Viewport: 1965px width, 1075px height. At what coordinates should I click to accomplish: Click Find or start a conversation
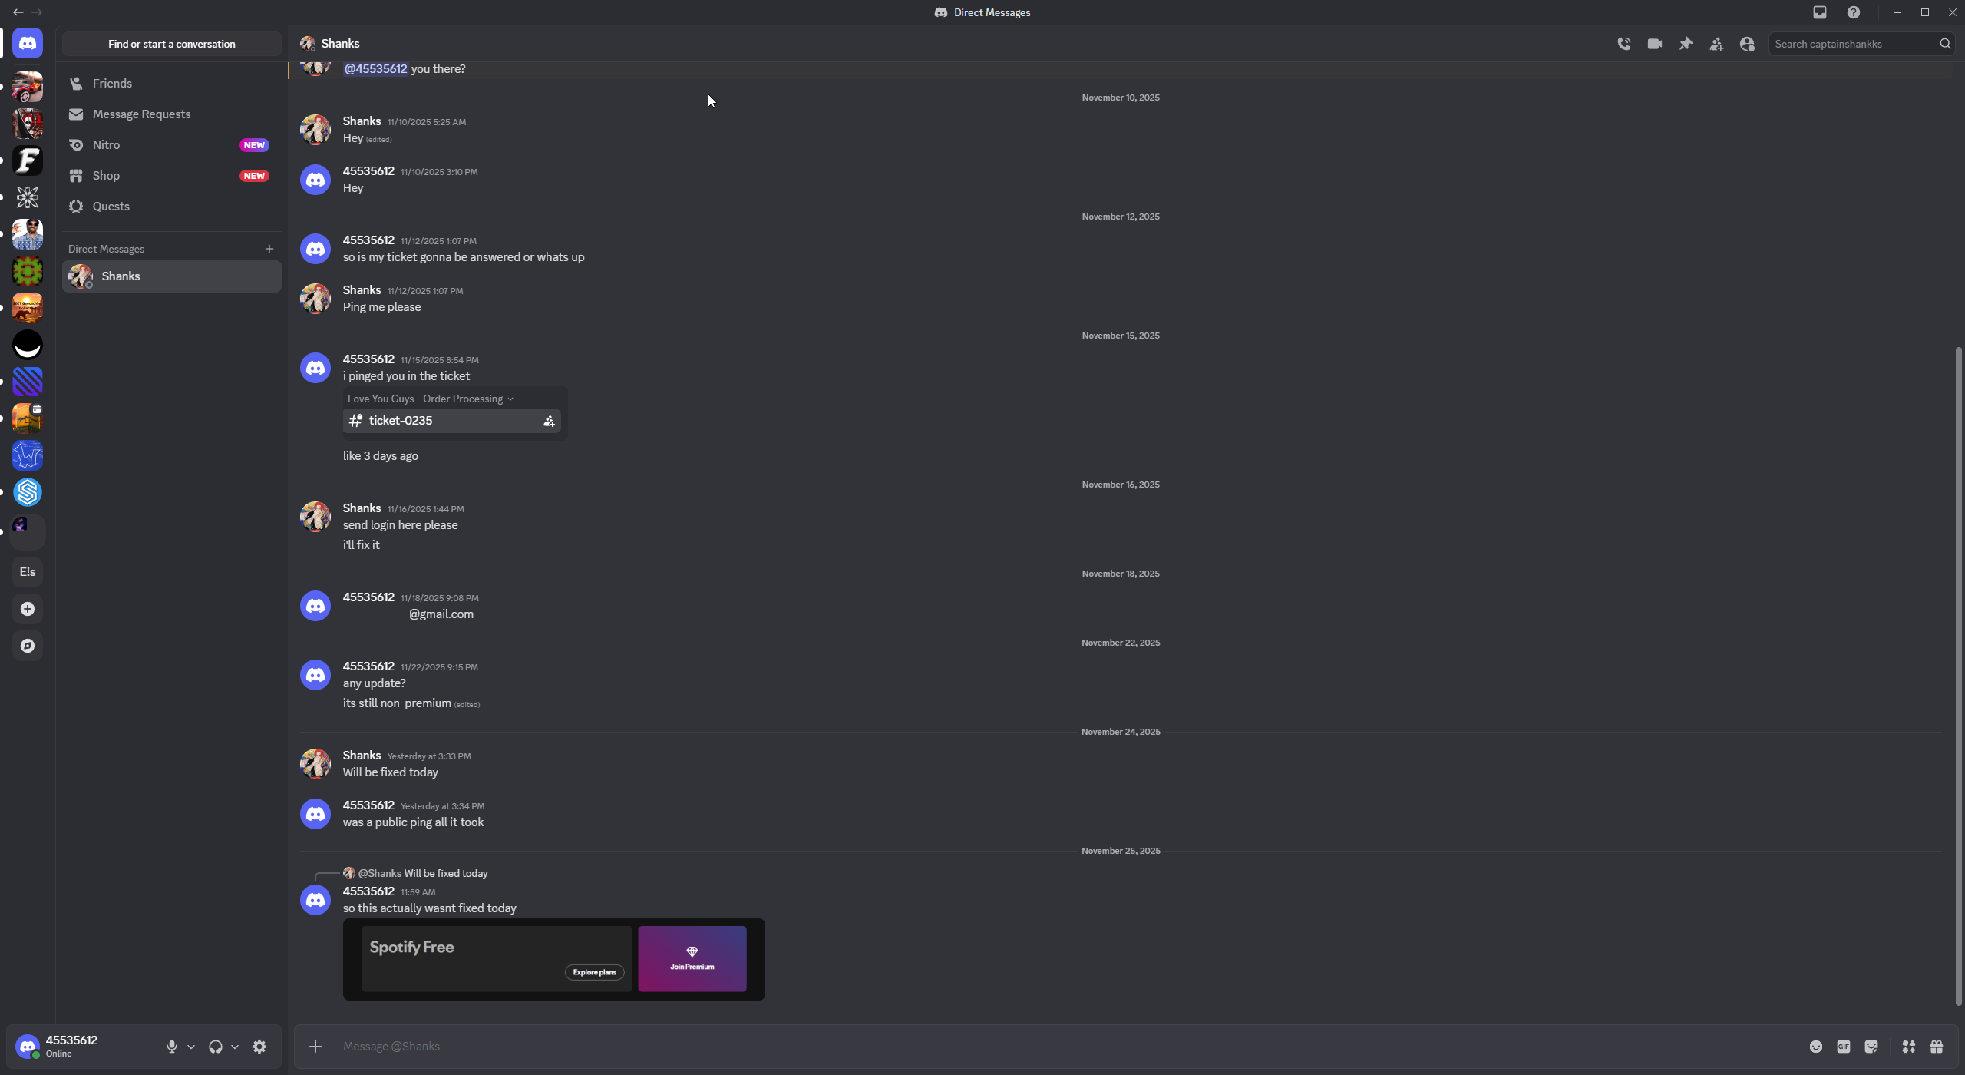click(x=171, y=44)
